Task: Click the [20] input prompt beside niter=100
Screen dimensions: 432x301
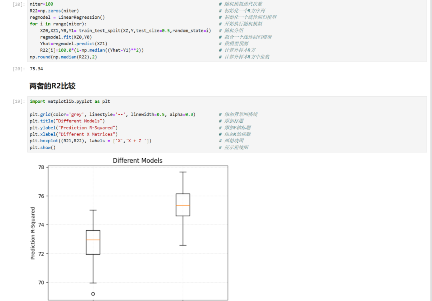Action: (18, 4)
